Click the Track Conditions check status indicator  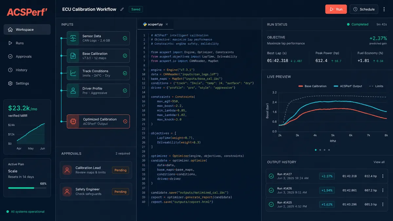coord(125,73)
